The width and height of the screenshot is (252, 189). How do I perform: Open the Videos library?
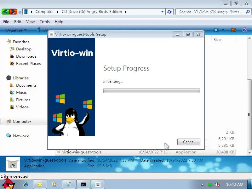[x=22, y=107]
